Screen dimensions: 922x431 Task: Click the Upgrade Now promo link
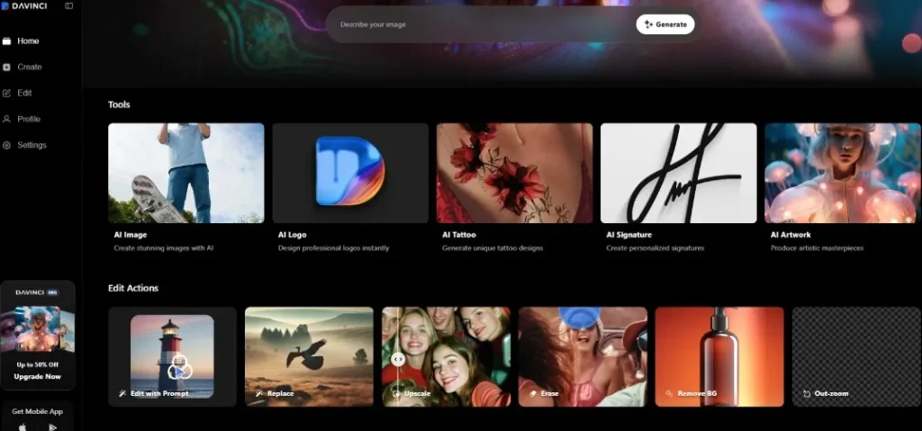[x=38, y=376]
